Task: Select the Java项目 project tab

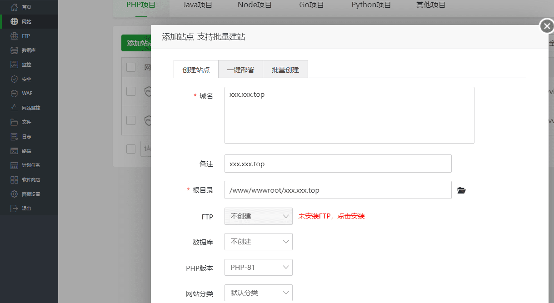Action: pyautogui.click(x=197, y=5)
